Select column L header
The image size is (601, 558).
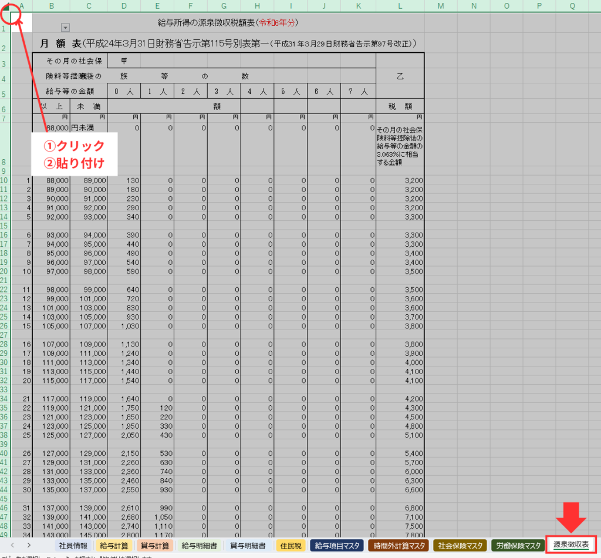point(400,6)
